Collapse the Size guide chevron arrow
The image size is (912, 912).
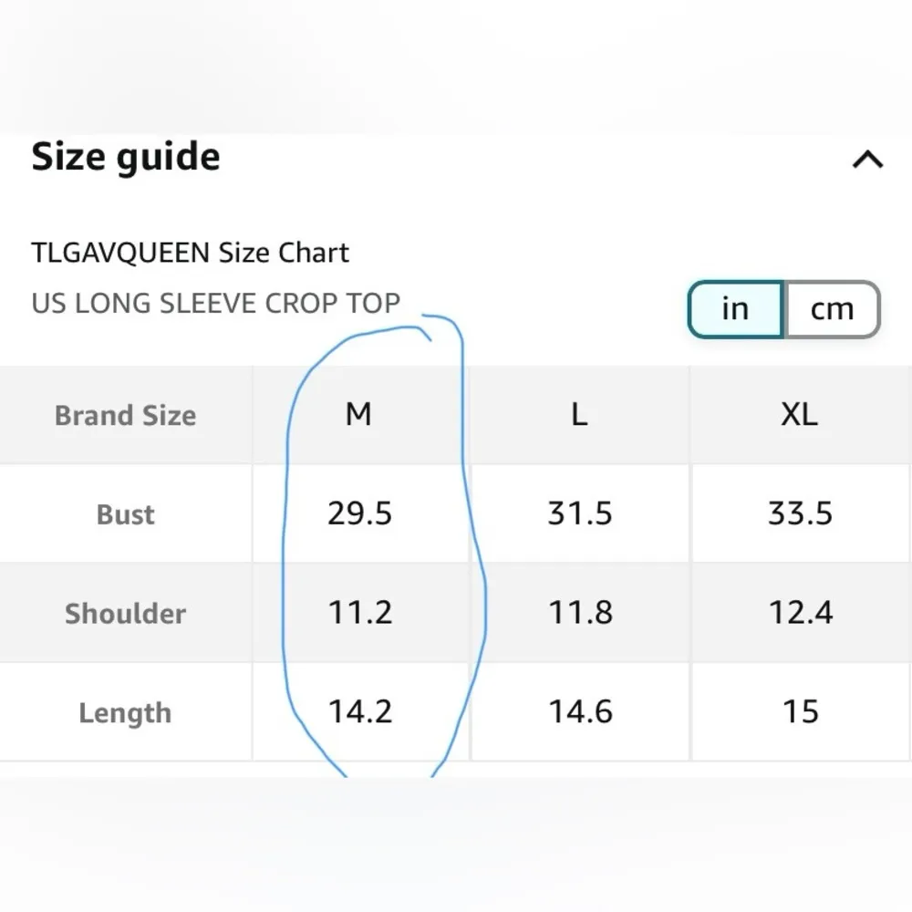click(x=867, y=161)
